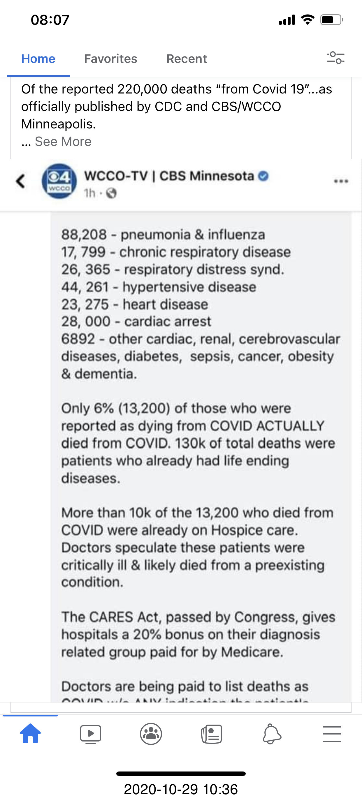Open the three-dot post options menu
The height and width of the screenshot is (798, 362).
pyautogui.click(x=341, y=181)
